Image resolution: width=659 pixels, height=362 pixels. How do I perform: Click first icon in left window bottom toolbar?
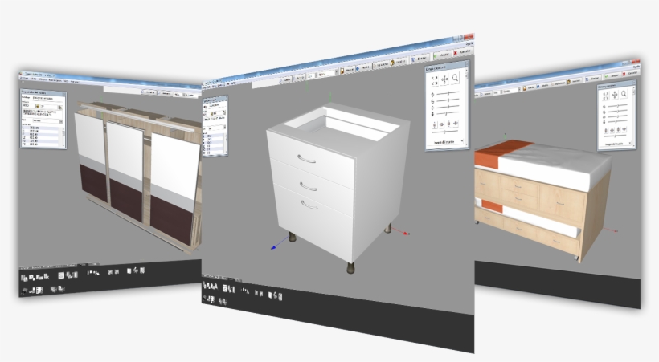pos(24,278)
